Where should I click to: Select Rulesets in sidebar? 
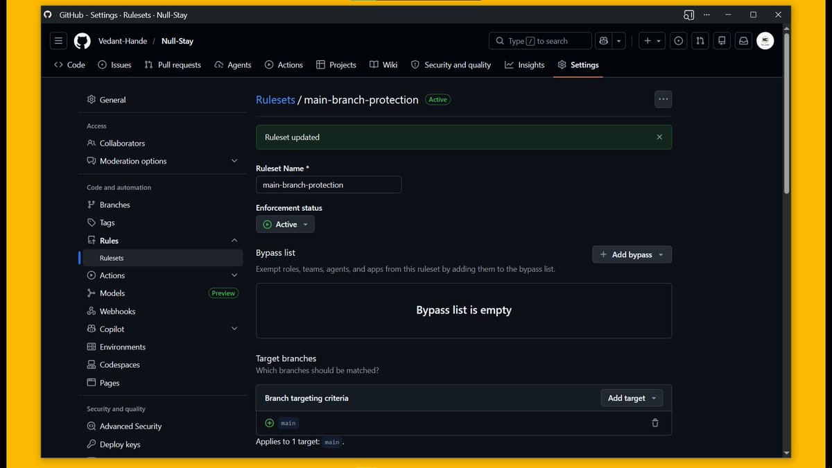coord(162,258)
